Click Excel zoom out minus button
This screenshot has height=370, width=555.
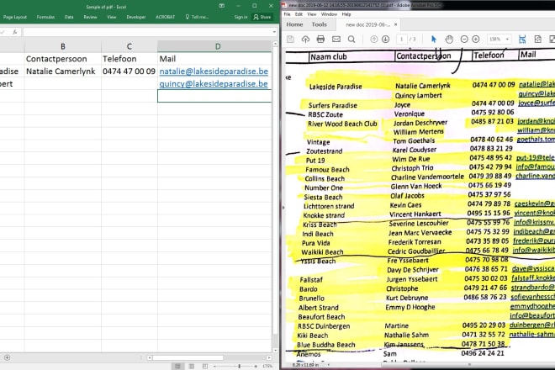pyautogui.click(x=214, y=366)
